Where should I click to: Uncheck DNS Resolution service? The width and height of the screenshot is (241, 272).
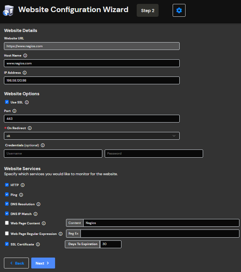click(x=7, y=204)
